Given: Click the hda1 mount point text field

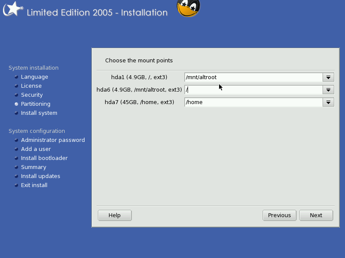Looking at the screenshot, I should tap(254, 77).
